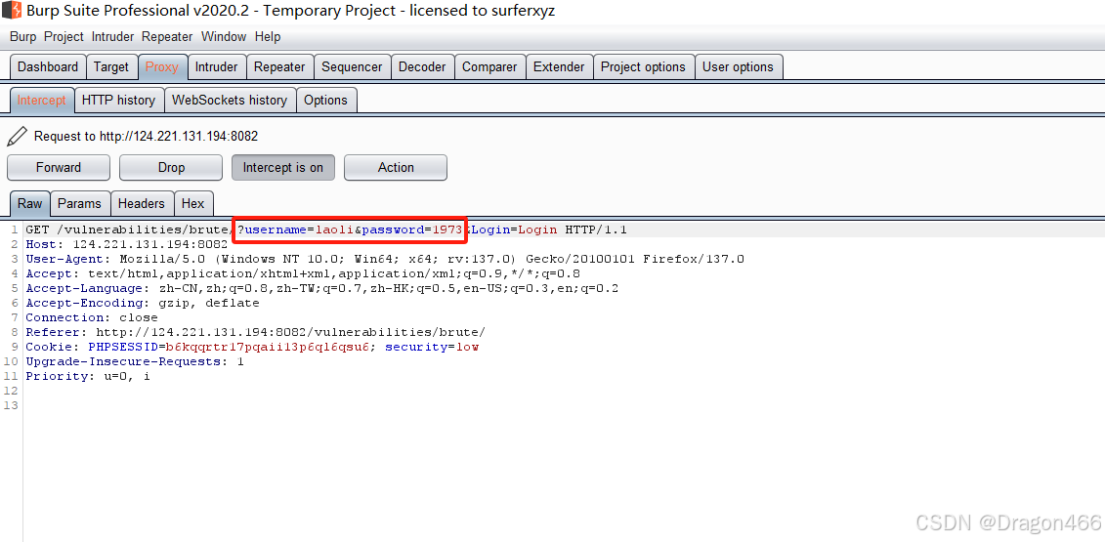The height and width of the screenshot is (542, 1105).
Task: Click the Request to http://124.221.131.194:8082 label
Action: pos(146,136)
